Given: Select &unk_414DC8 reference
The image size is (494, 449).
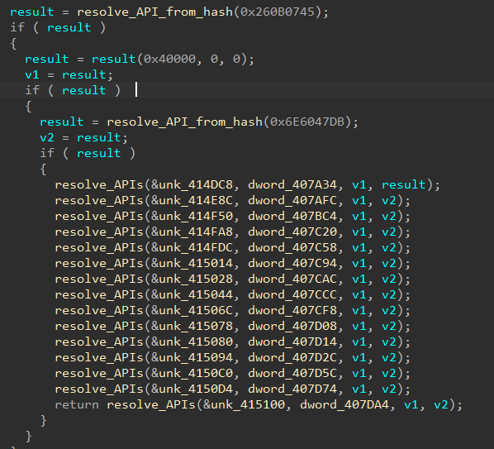Looking at the screenshot, I should point(192,184).
